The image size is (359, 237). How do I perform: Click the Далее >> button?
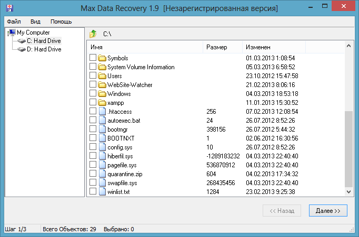pyautogui.click(x=328, y=211)
